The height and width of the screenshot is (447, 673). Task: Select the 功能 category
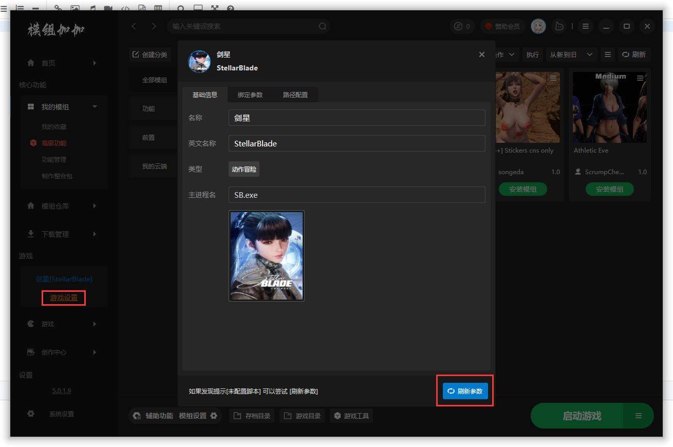[x=148, y=109]
